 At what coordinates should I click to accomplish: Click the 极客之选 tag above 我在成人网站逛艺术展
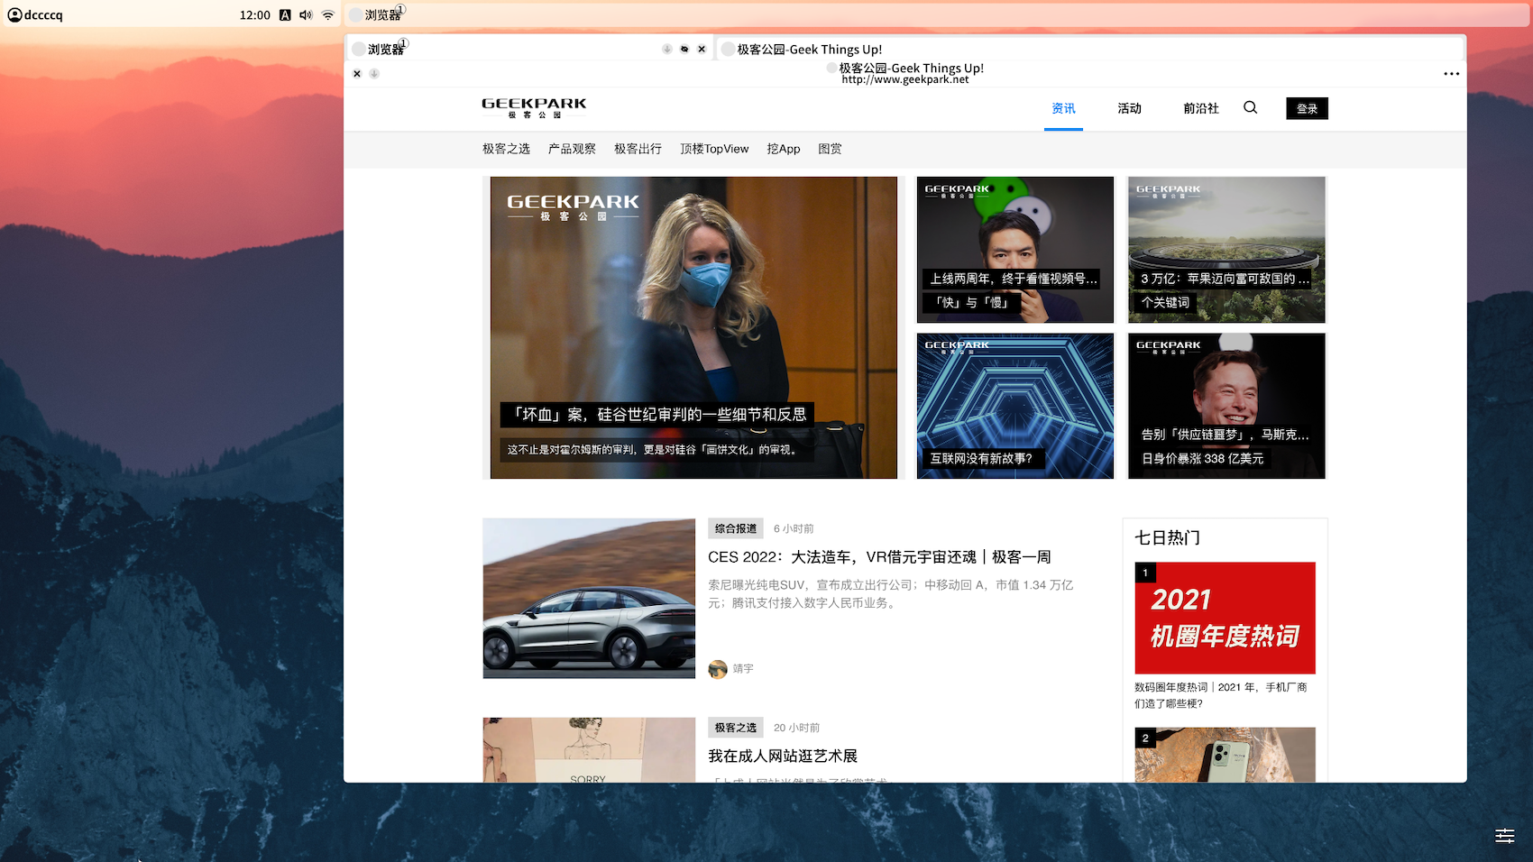pyautogui.click(x=736, y=728)
